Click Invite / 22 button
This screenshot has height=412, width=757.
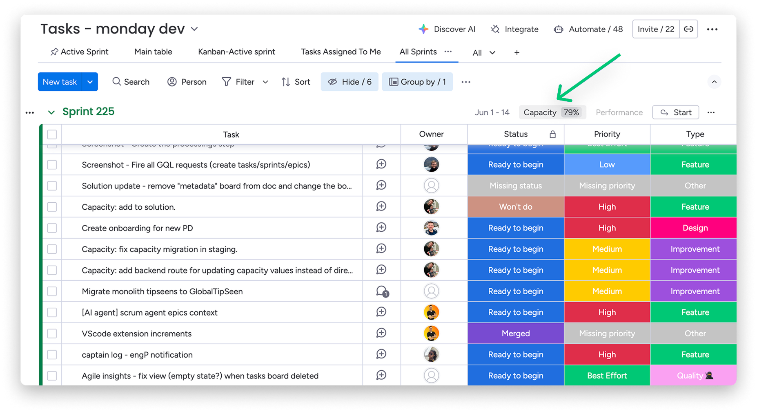pyautogui.click(x=656, y=29)
